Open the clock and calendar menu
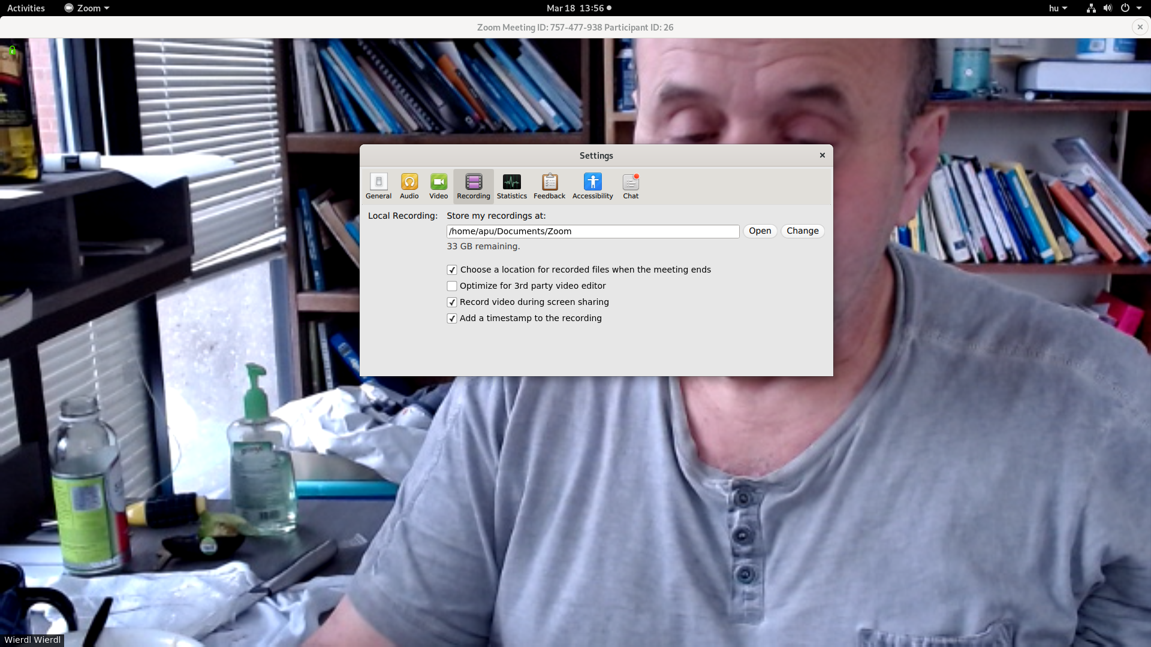Image resolution: width=1151 pixels, height=647 pixels. [x=578, y=8]
